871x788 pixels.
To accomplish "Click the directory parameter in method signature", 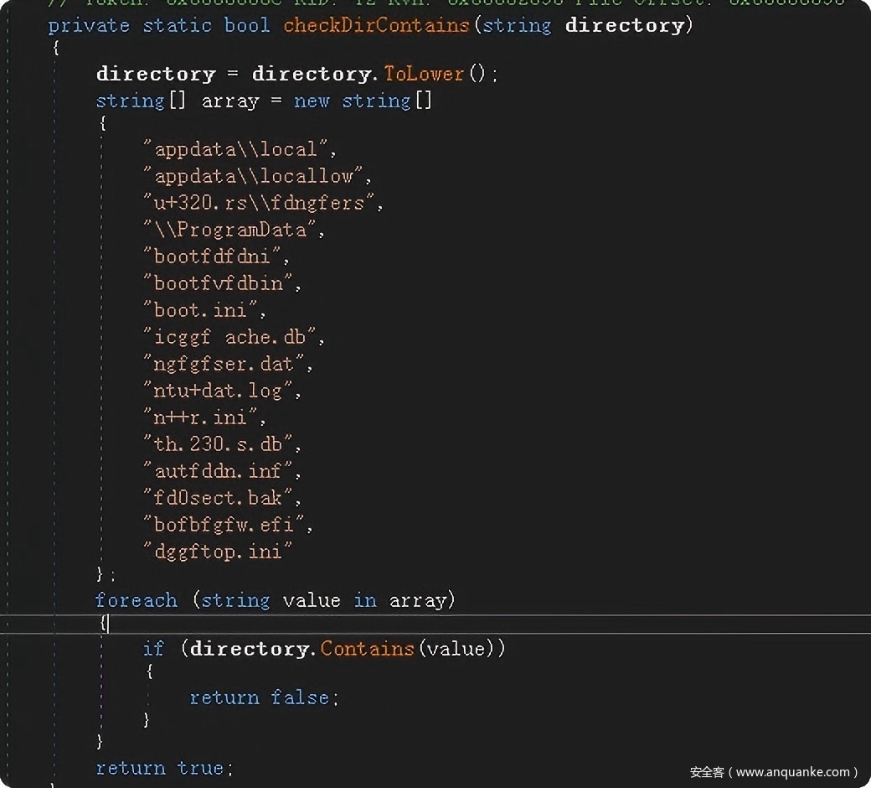I will (626, 25).
